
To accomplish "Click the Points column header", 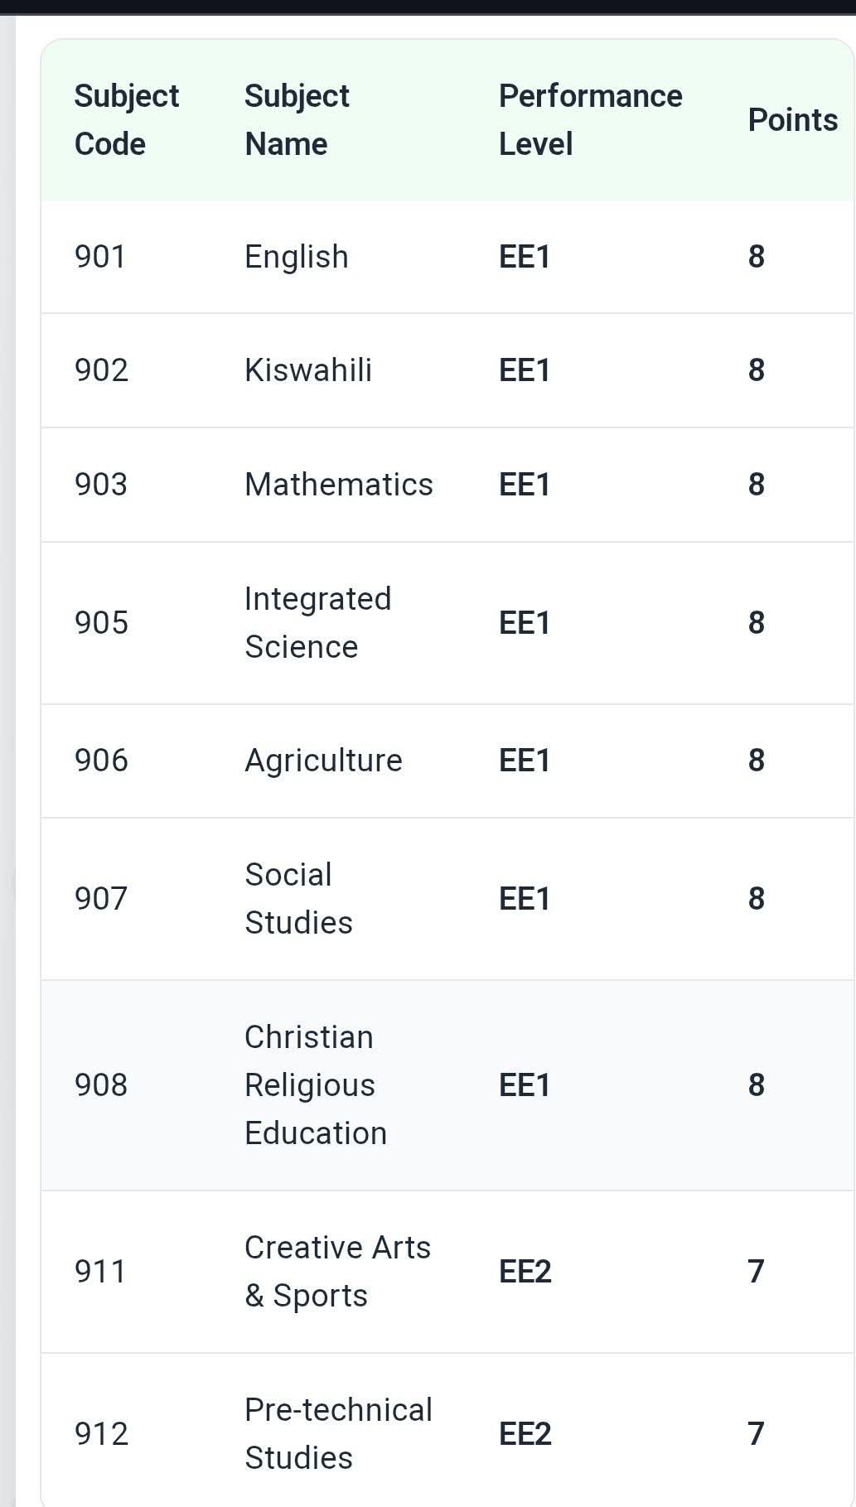I will pos(792,120).
